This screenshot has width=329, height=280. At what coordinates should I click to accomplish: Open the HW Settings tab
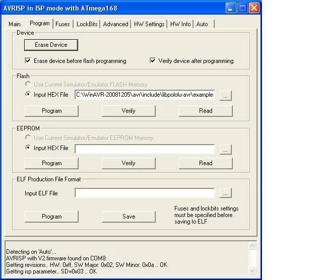(149, 24)
